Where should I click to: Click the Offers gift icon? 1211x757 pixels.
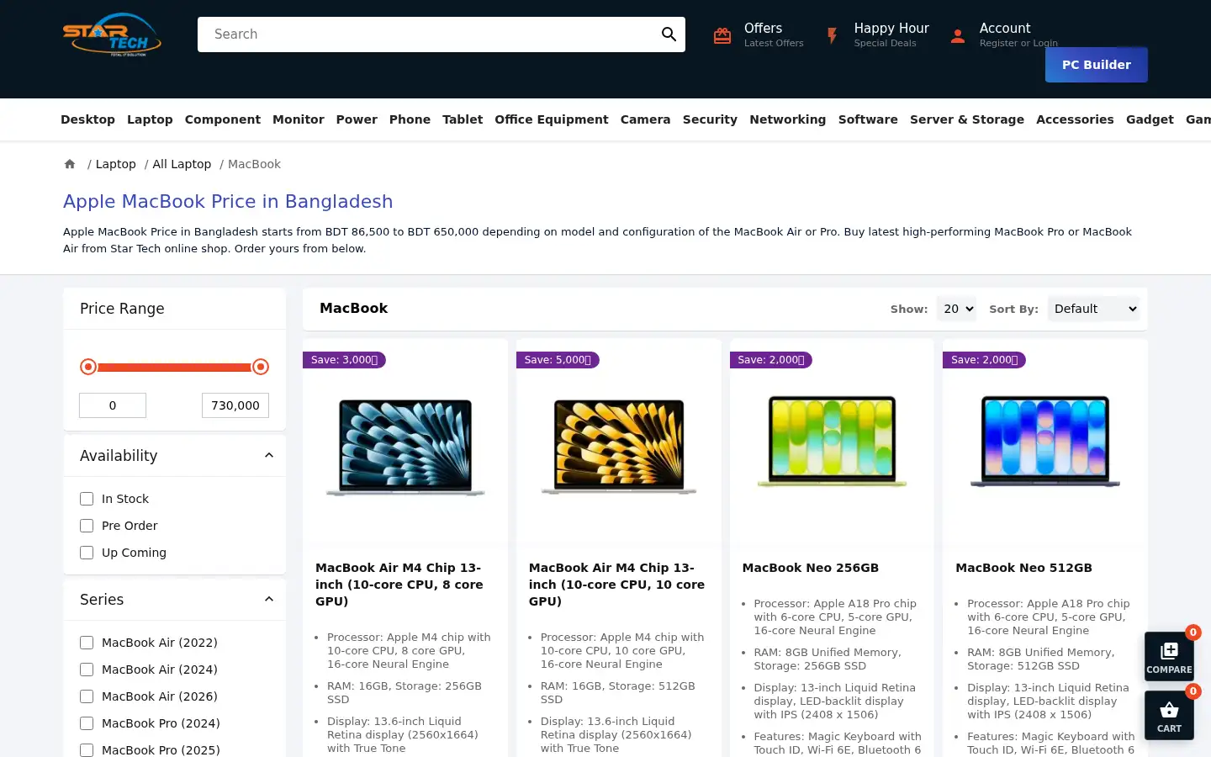click(722, 35)
